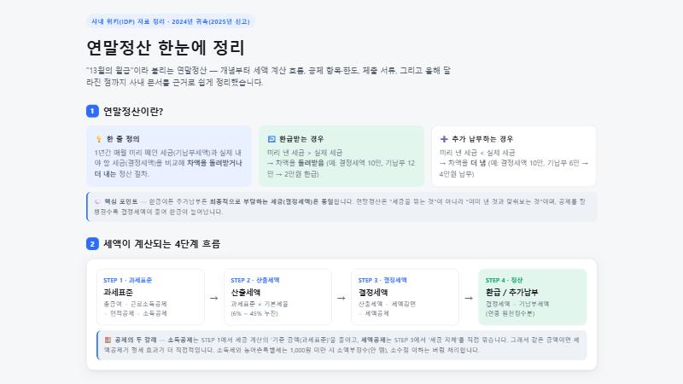The width and height of the screenshot is (683, 384).
Task: Open the STEP 1 과세표준 card
Action: coord(150,297)
